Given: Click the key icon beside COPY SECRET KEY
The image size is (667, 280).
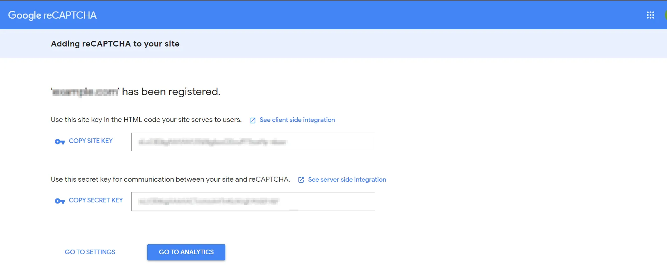Looking at the screenshot, I should [x=59, y=201].
